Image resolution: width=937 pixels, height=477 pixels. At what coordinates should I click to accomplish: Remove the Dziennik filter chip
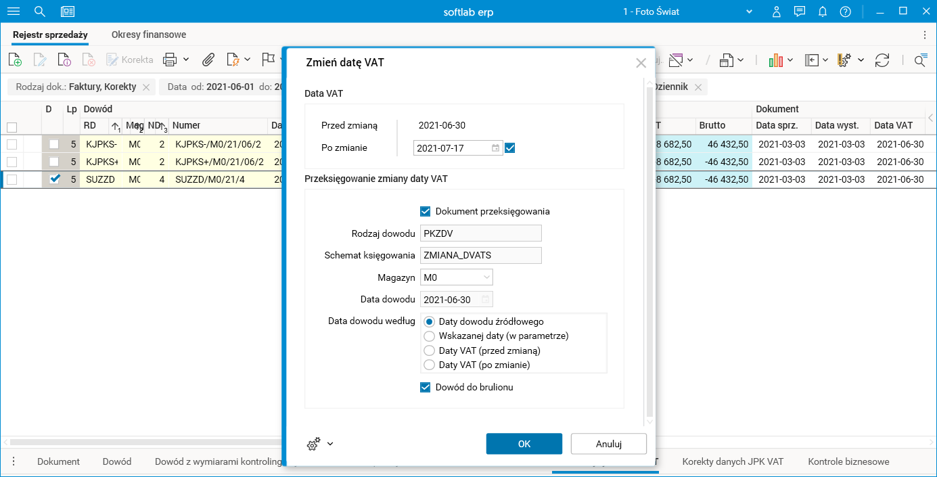(699, 87)
